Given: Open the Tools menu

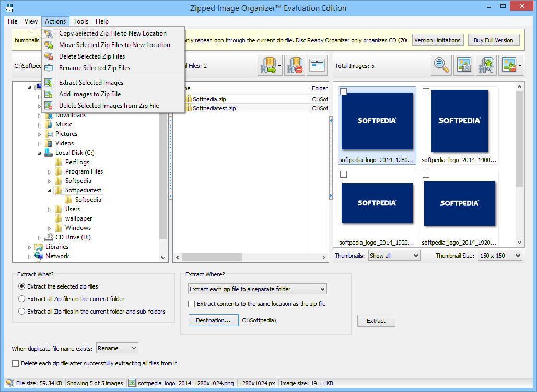Looking at the screenshot, I should pos(80,21).
